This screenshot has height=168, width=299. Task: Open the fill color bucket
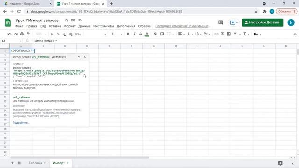(x=156, y=34)
